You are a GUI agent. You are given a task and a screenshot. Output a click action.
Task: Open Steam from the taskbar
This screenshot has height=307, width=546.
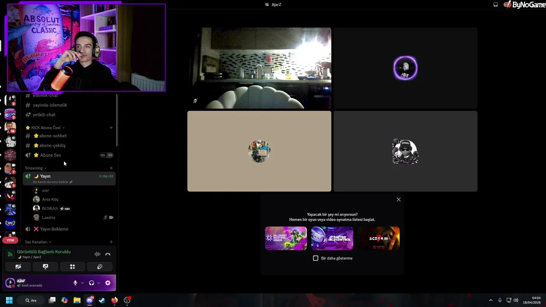click(x=102, y=300)
